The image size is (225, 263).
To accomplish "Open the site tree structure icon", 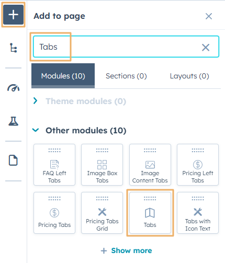I will pyautogui.click(x=13, y=48).
